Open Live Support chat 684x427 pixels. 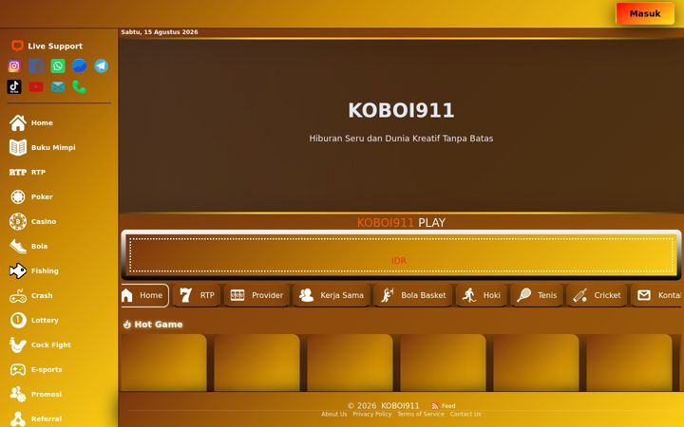(47, 46)
